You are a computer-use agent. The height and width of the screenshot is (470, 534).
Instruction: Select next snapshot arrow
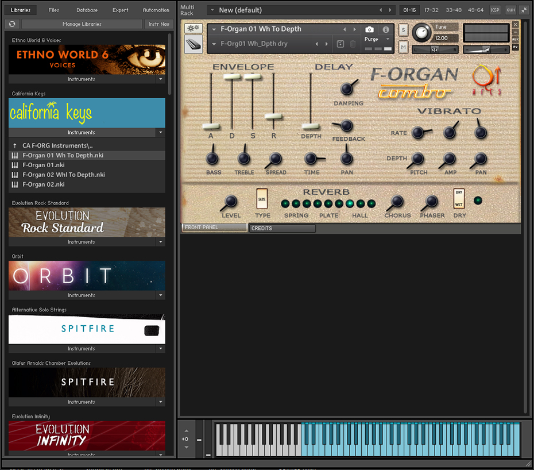tap(327, 44)
